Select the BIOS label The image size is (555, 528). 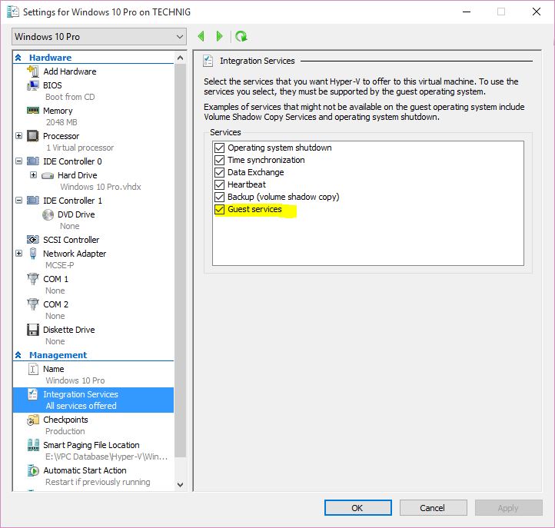coord(52,85)
